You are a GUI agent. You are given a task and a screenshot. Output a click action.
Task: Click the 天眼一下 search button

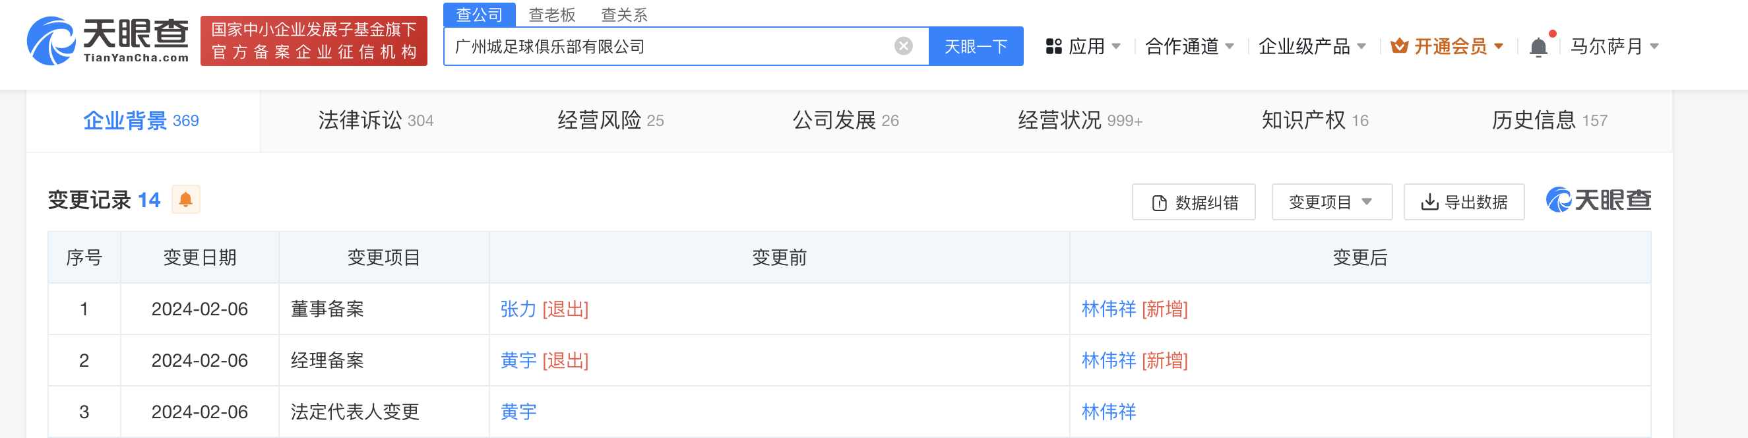coord(975,46)
